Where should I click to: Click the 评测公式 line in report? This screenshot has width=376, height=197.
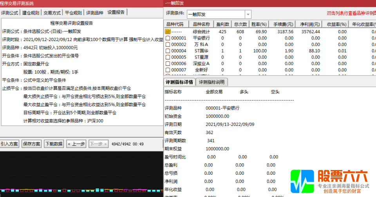coord(42,31)
